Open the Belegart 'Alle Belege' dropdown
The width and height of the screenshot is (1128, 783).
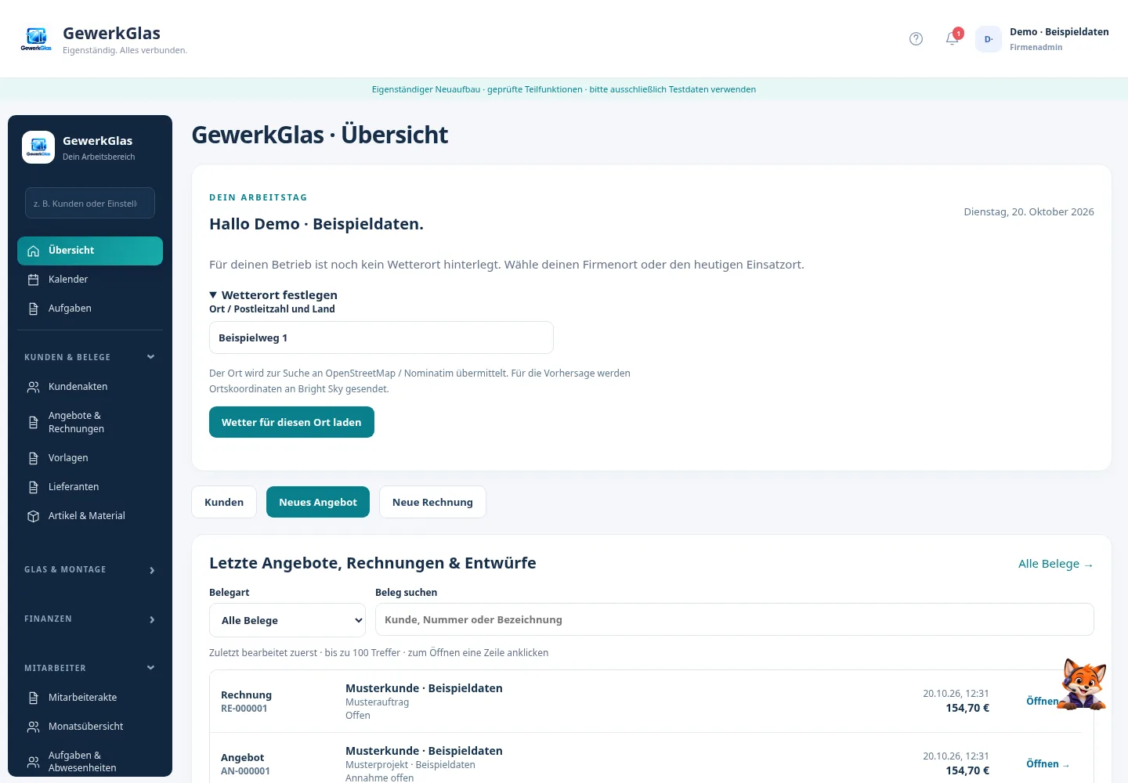point(287,620)
